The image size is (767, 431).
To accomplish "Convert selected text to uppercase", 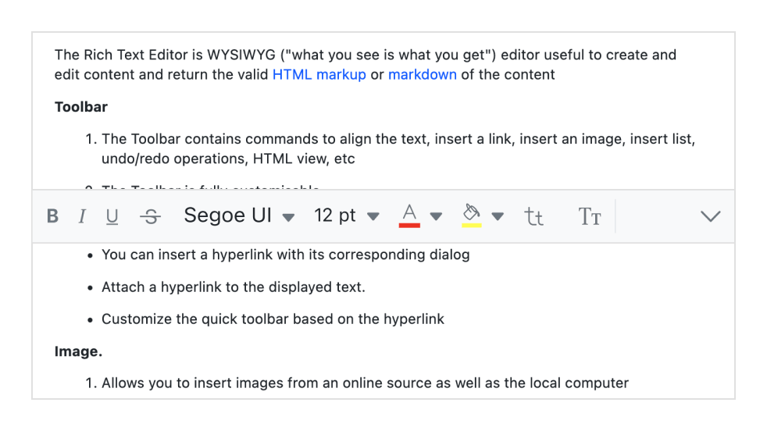I will [x=590, y=216].
